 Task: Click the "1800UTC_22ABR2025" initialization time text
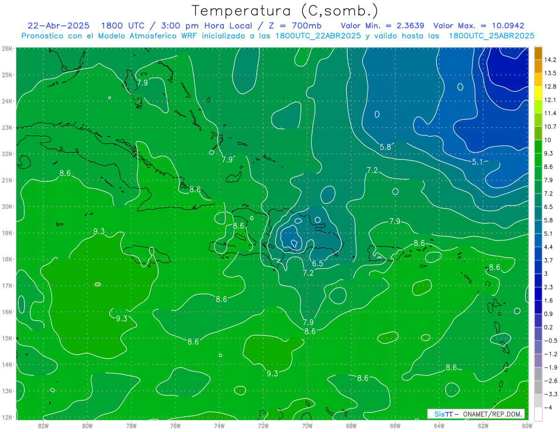point(318,36)
